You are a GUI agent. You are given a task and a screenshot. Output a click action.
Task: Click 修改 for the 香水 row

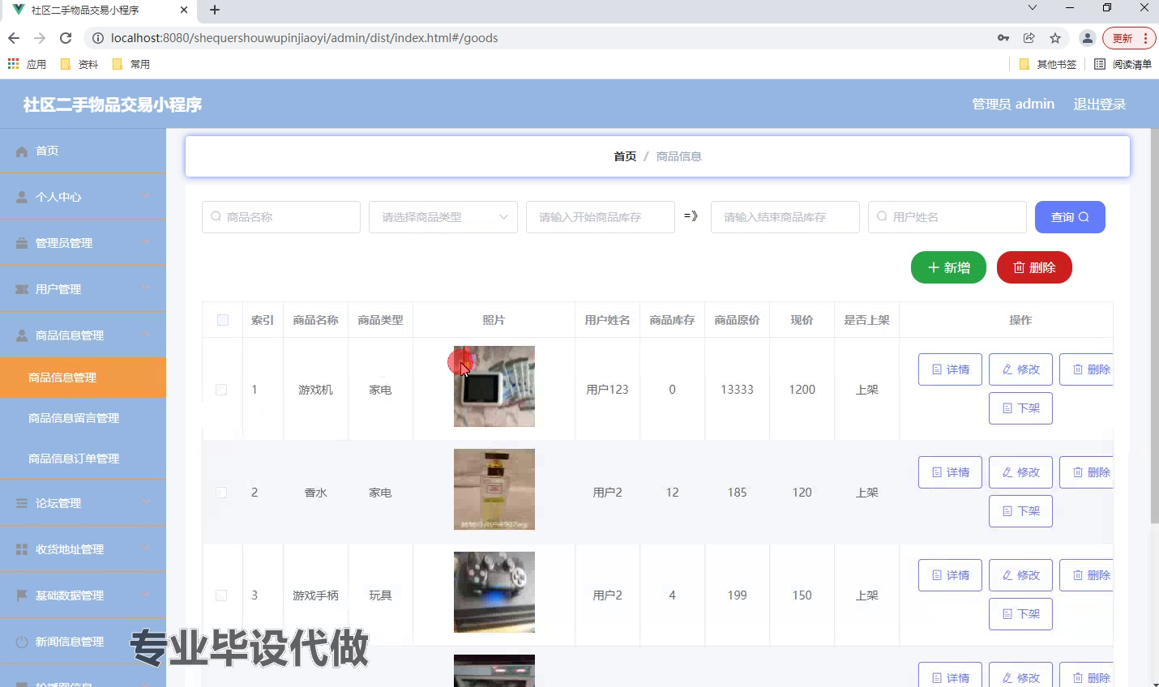coord(1020,472)
